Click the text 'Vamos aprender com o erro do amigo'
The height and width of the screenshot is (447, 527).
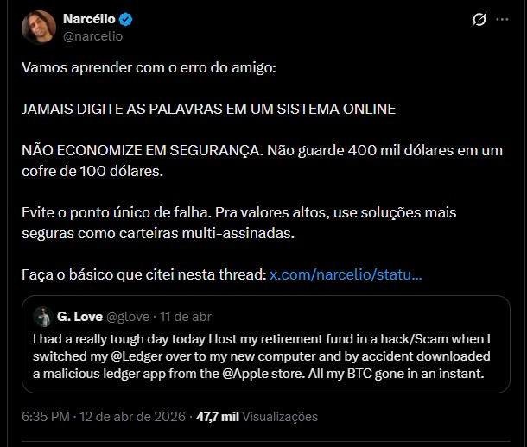149,67
